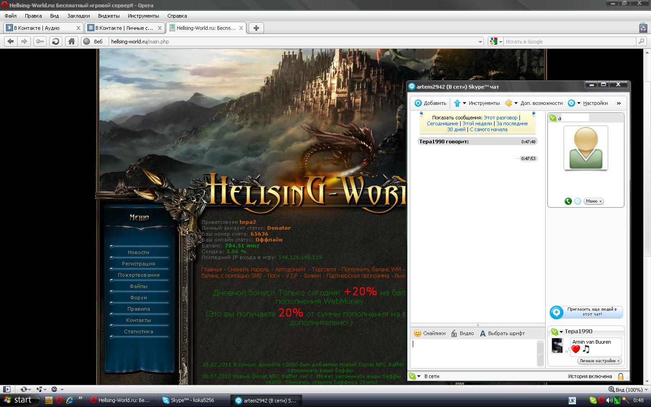The image size is (651, 407).
Task: Click Этот разговор message filter link
Action: coord(500,118)
